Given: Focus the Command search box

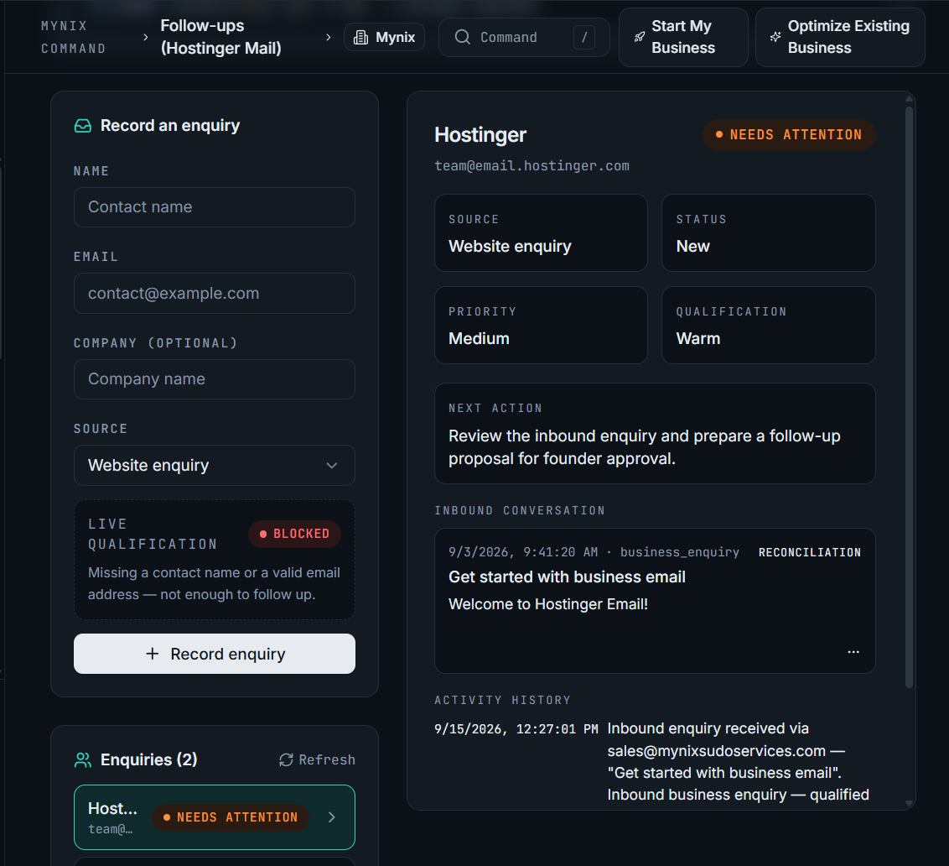Looking at the screenshot, I should [524, 37].
